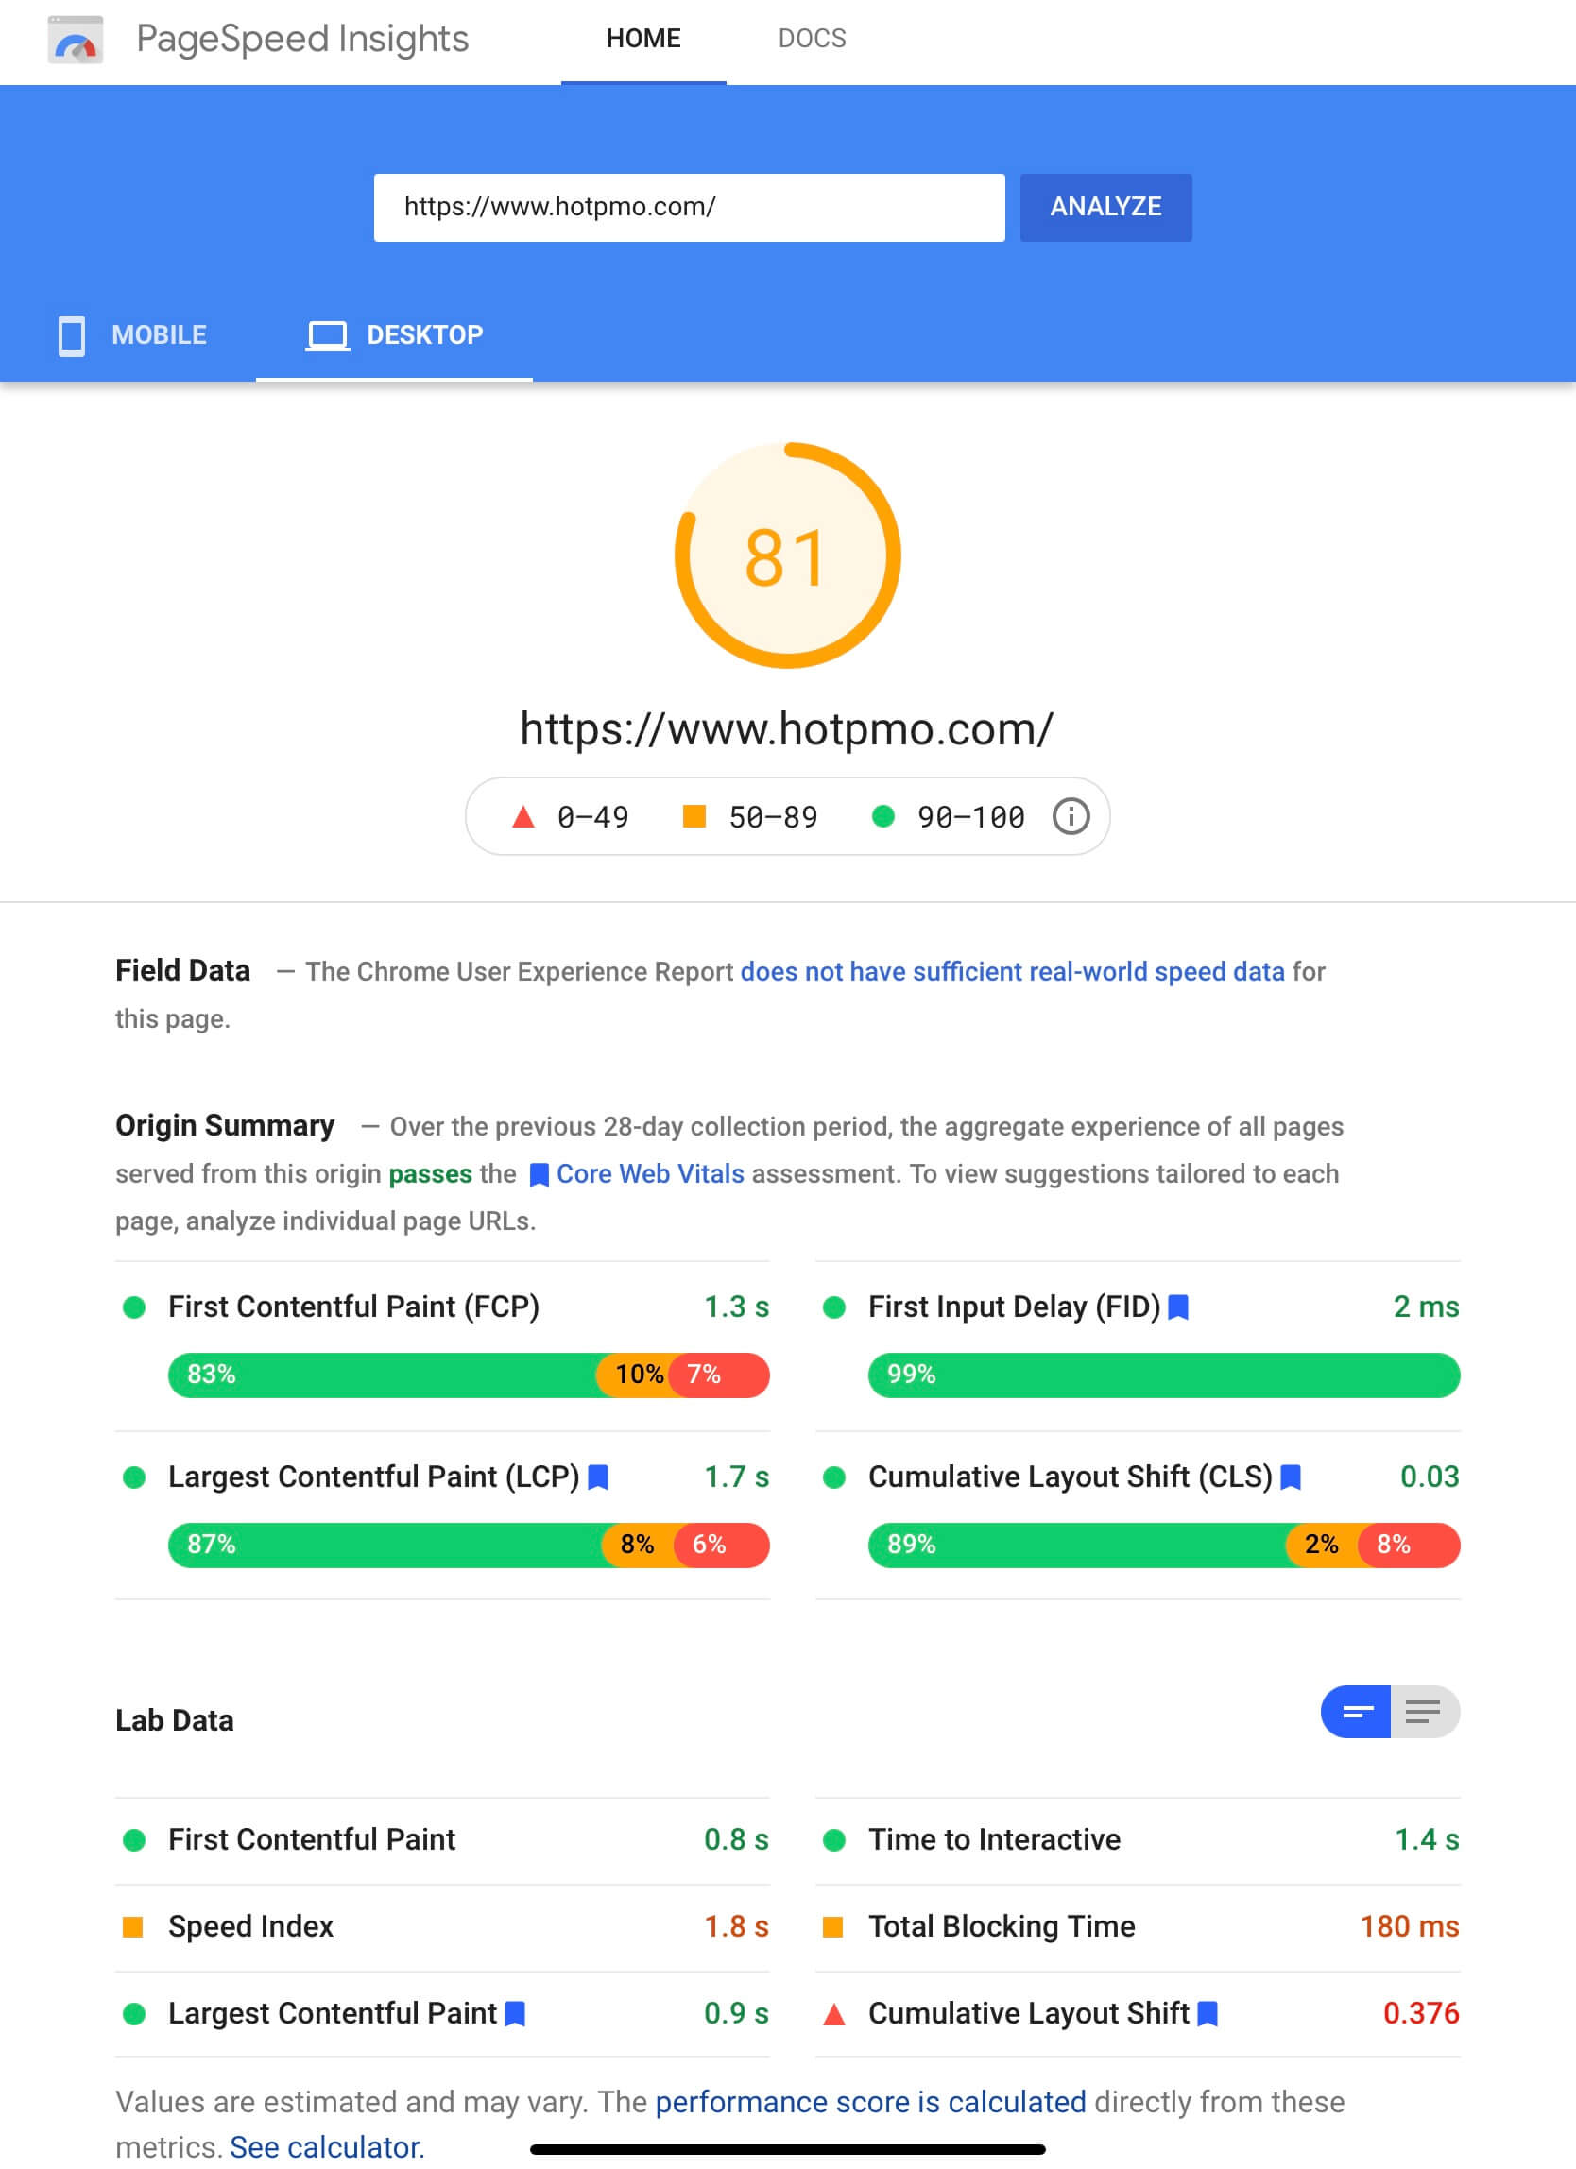Click bookmark icon beside Cumulative Layout Shift (CLS)
Image resolution: width=1576 pixels, height=2169 pixels.
coord(1290,1477)
